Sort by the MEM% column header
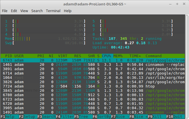This screenshot has height=119, width=189. click(x=118, y=55)
